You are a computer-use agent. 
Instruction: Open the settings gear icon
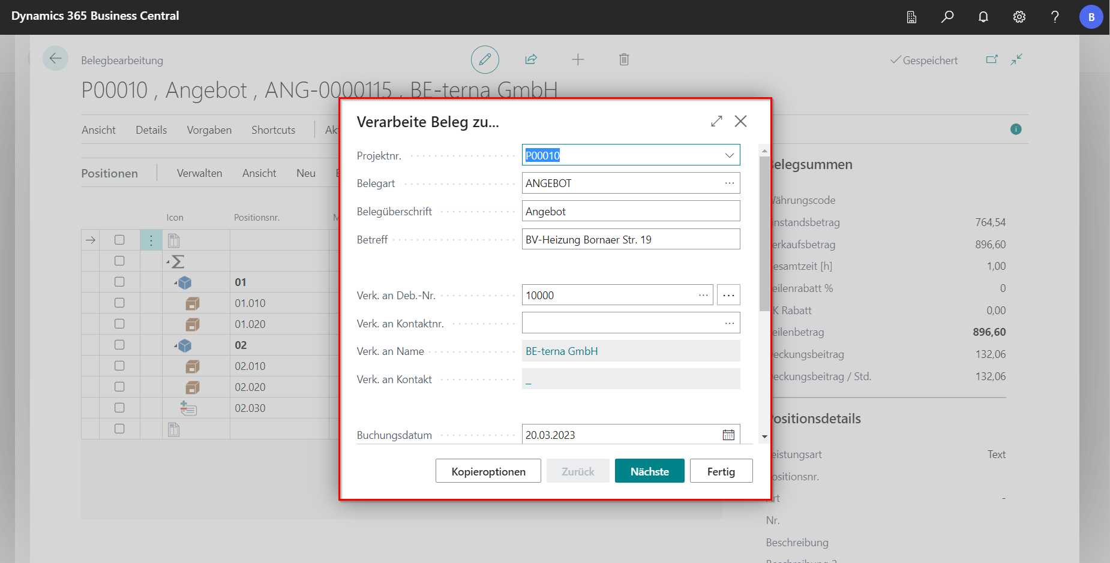[1019, 17]
